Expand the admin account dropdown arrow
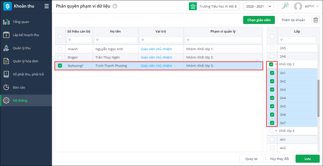 point(317,6)
